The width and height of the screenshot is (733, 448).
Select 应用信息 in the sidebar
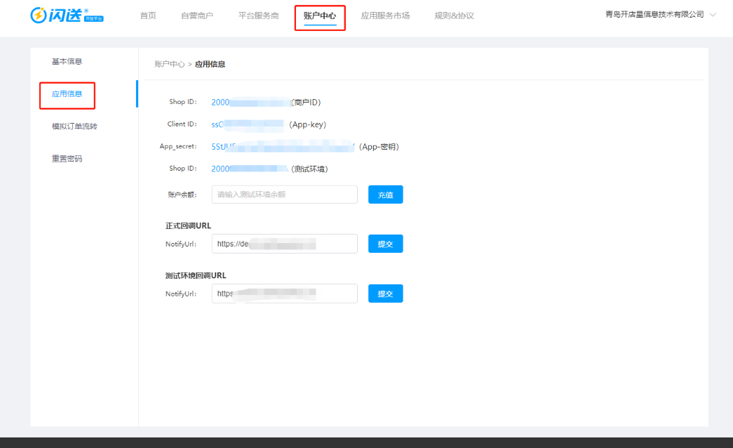click(67, 94)
